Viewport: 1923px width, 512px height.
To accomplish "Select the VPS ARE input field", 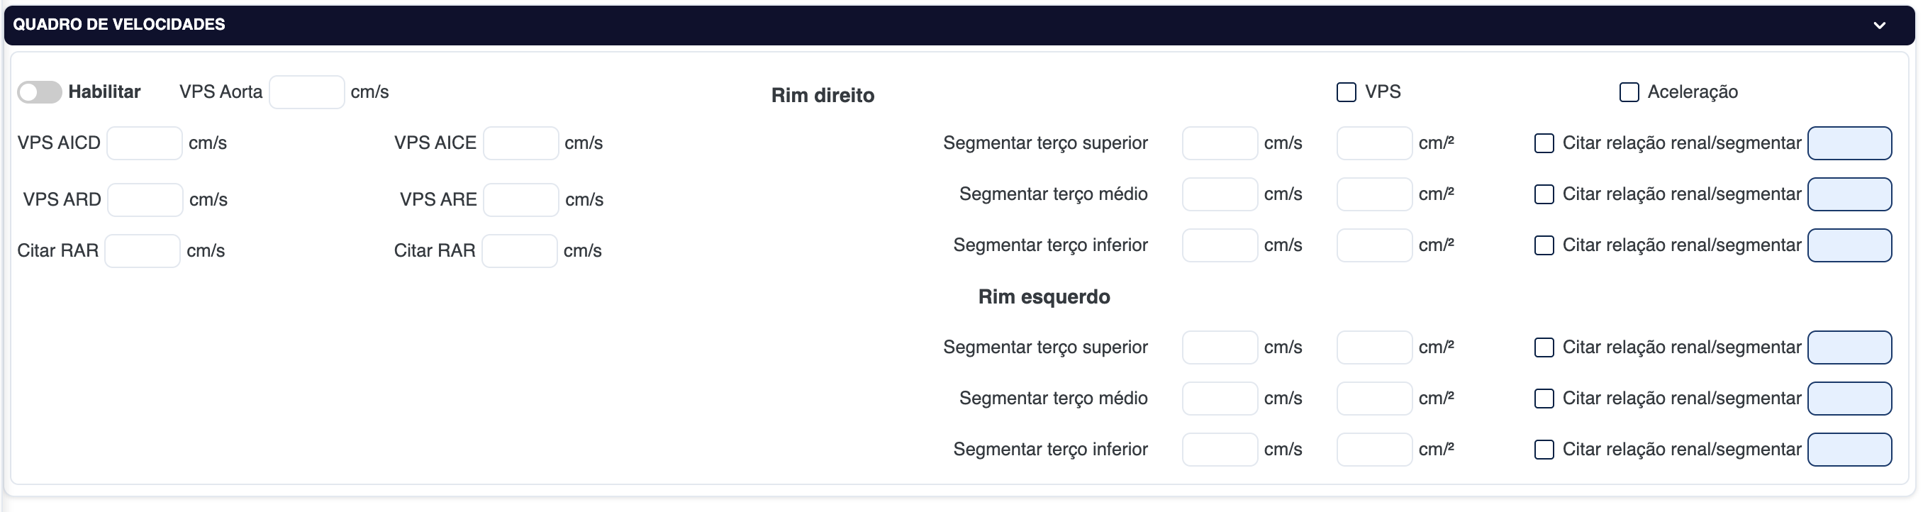I will click(x=520, y=200).
